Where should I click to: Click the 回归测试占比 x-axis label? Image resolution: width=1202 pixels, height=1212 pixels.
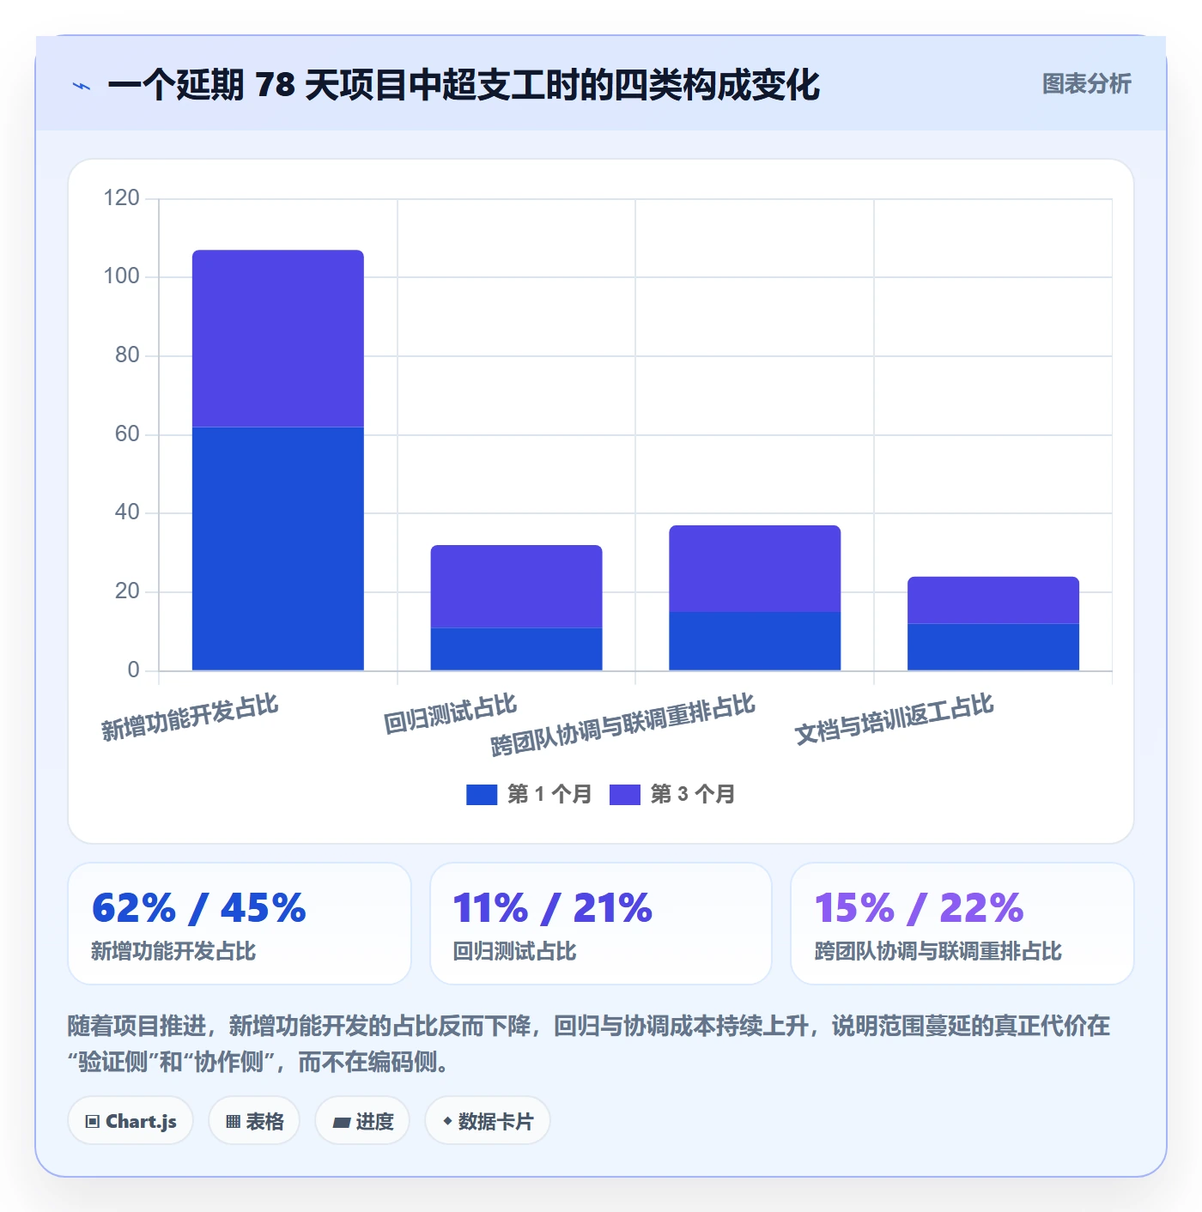[450, 714]
